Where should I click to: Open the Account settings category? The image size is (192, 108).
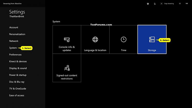pos(14,27)
